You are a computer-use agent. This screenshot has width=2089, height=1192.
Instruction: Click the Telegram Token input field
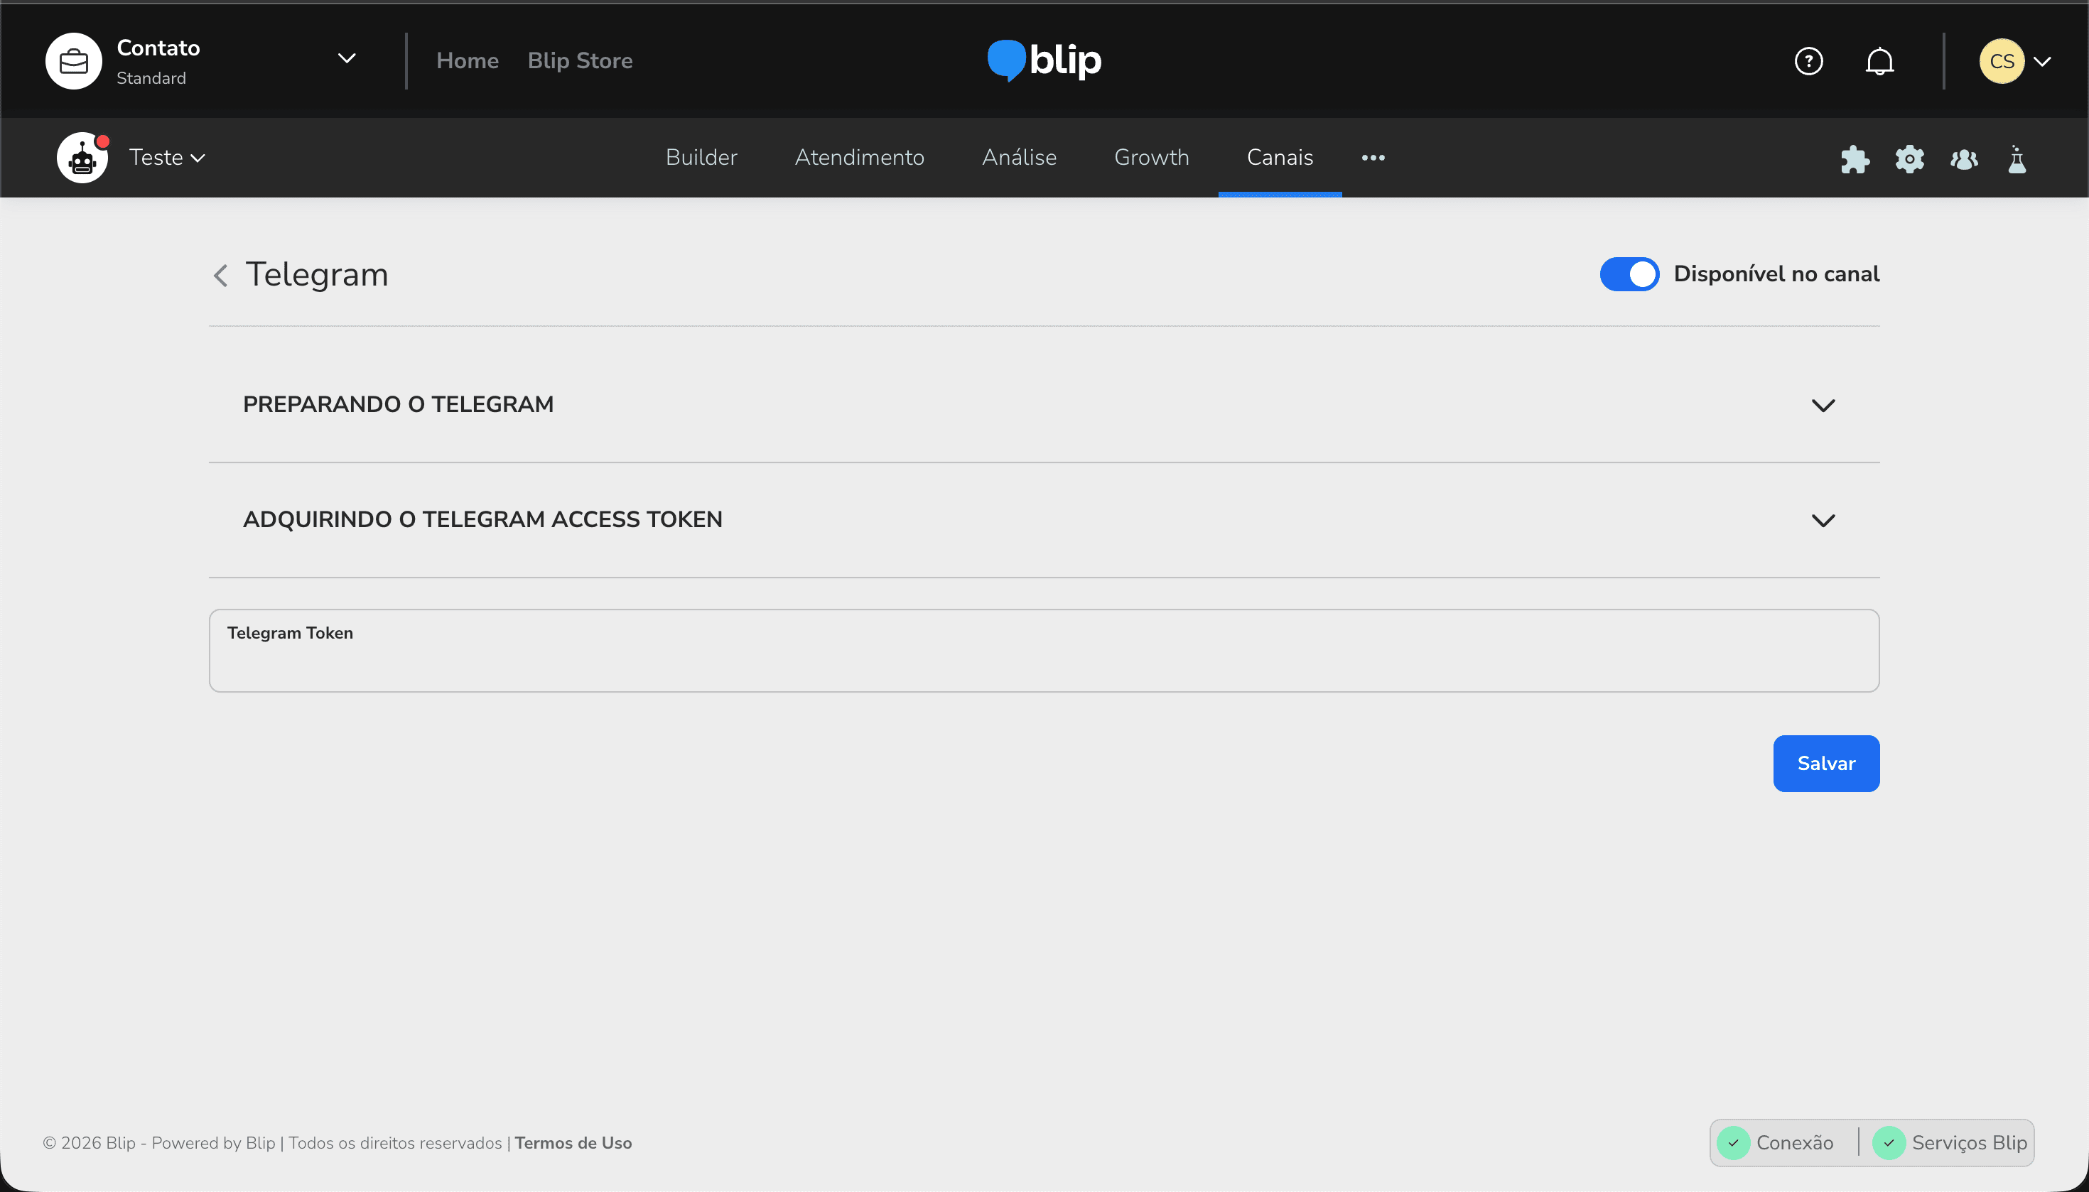(x=1044, y=651)
